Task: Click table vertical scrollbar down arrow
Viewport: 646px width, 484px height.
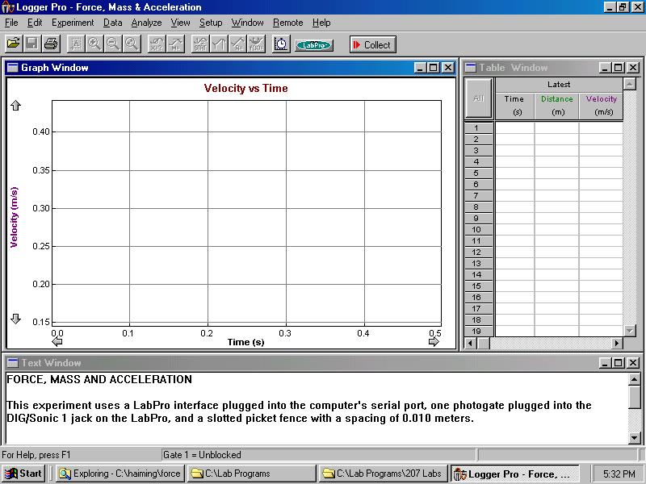Action: [x=629, y=330]
